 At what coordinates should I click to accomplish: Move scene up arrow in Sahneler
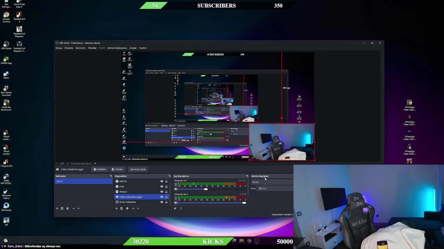tap(74, 208)
